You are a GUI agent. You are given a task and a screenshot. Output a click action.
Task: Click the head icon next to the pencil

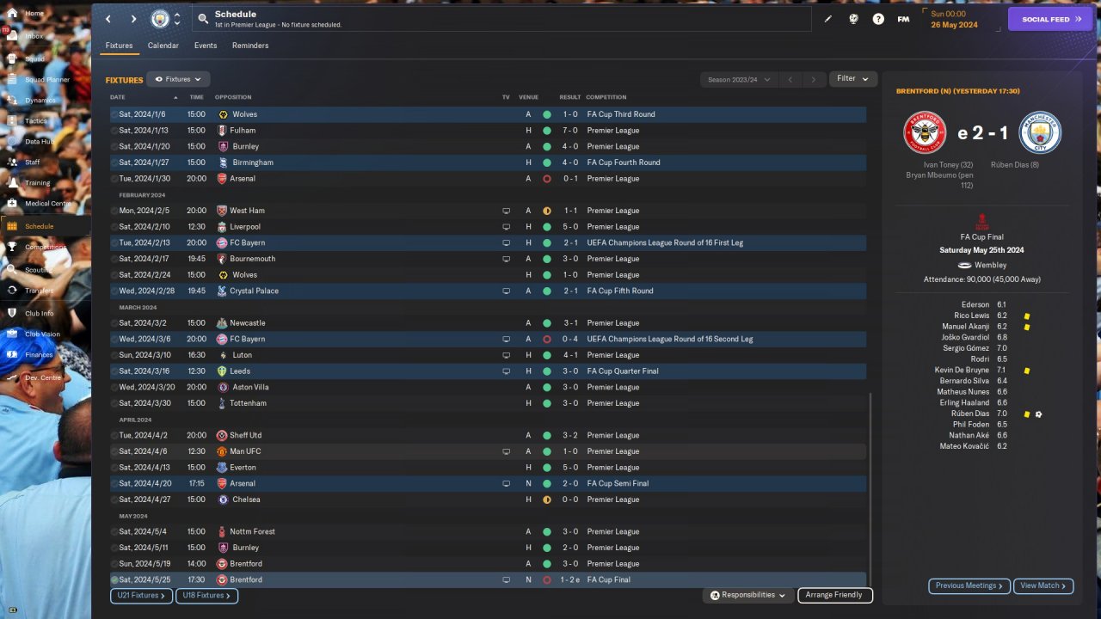[853, 19]
